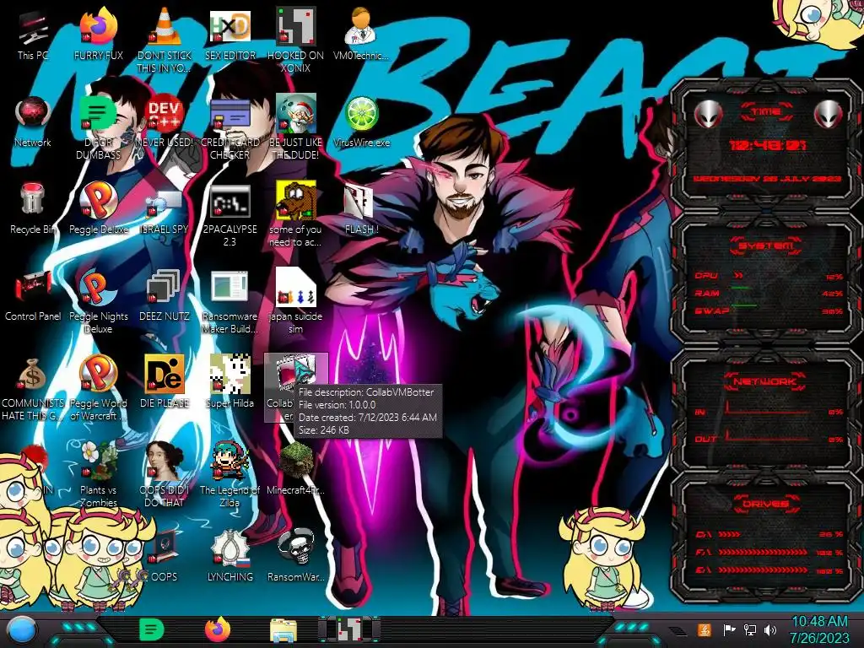Screen dimensions: 864x648
Task: Open the green chat app on taskbar
Action: point(152,630)
